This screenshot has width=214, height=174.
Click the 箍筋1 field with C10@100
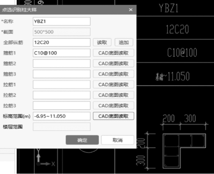[61, 53]
